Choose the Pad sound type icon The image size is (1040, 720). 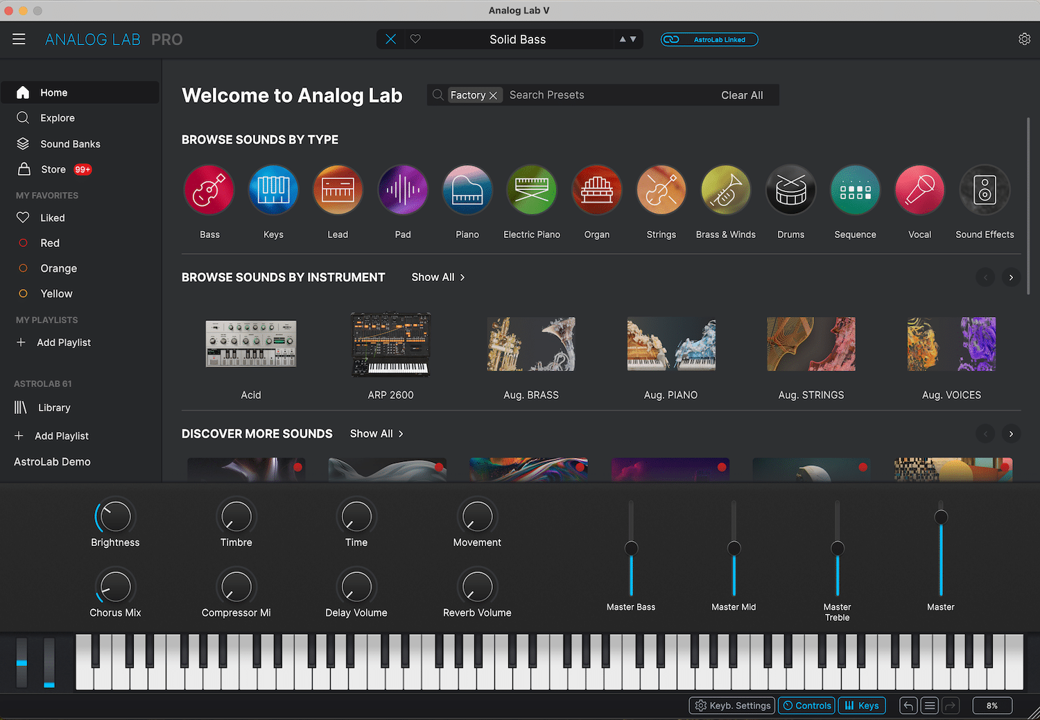click(x=403, y=190)
